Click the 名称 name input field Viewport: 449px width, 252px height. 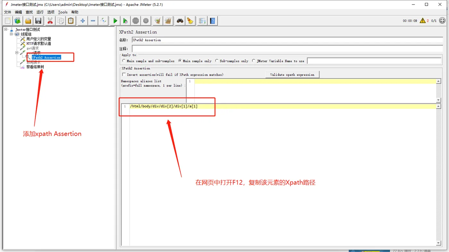287,40
